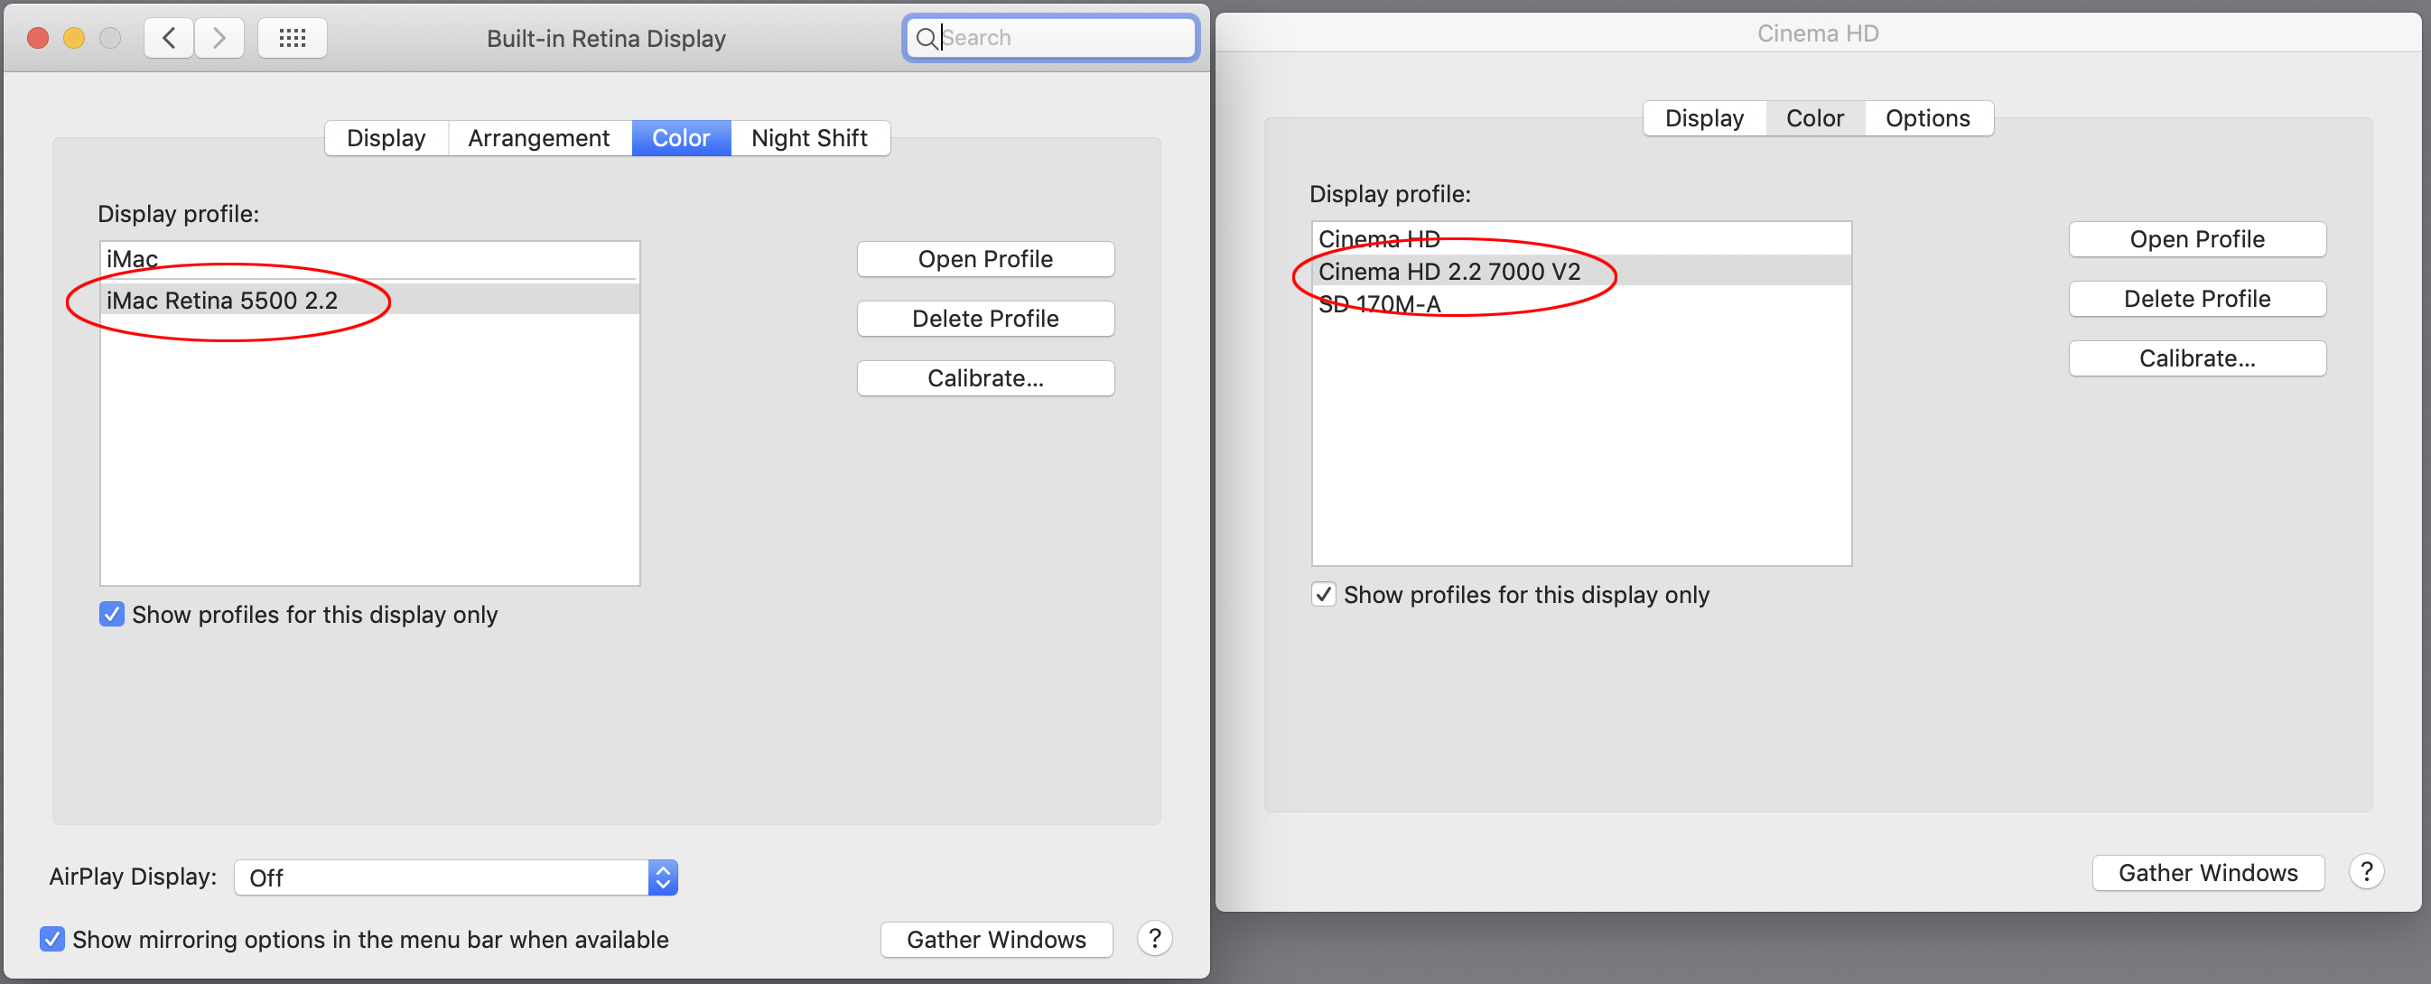2431x984 pixels.
Task: Uncheck Show mirroring options in menu bar
Action: click(51, 939)
